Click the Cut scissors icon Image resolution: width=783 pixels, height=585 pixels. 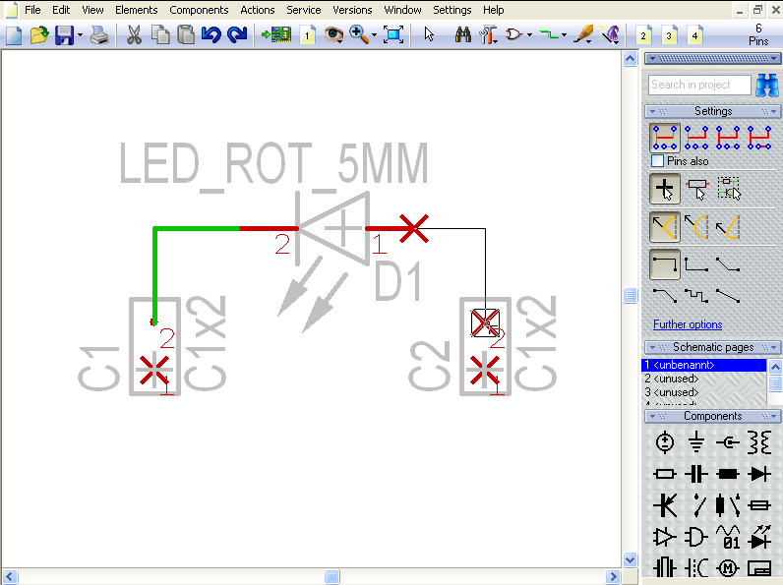[133, 35]
